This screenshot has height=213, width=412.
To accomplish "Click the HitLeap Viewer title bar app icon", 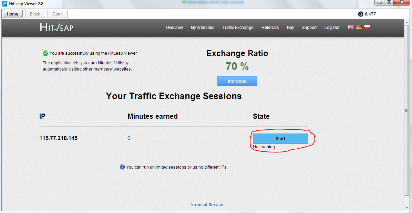I will click(4, 3).
